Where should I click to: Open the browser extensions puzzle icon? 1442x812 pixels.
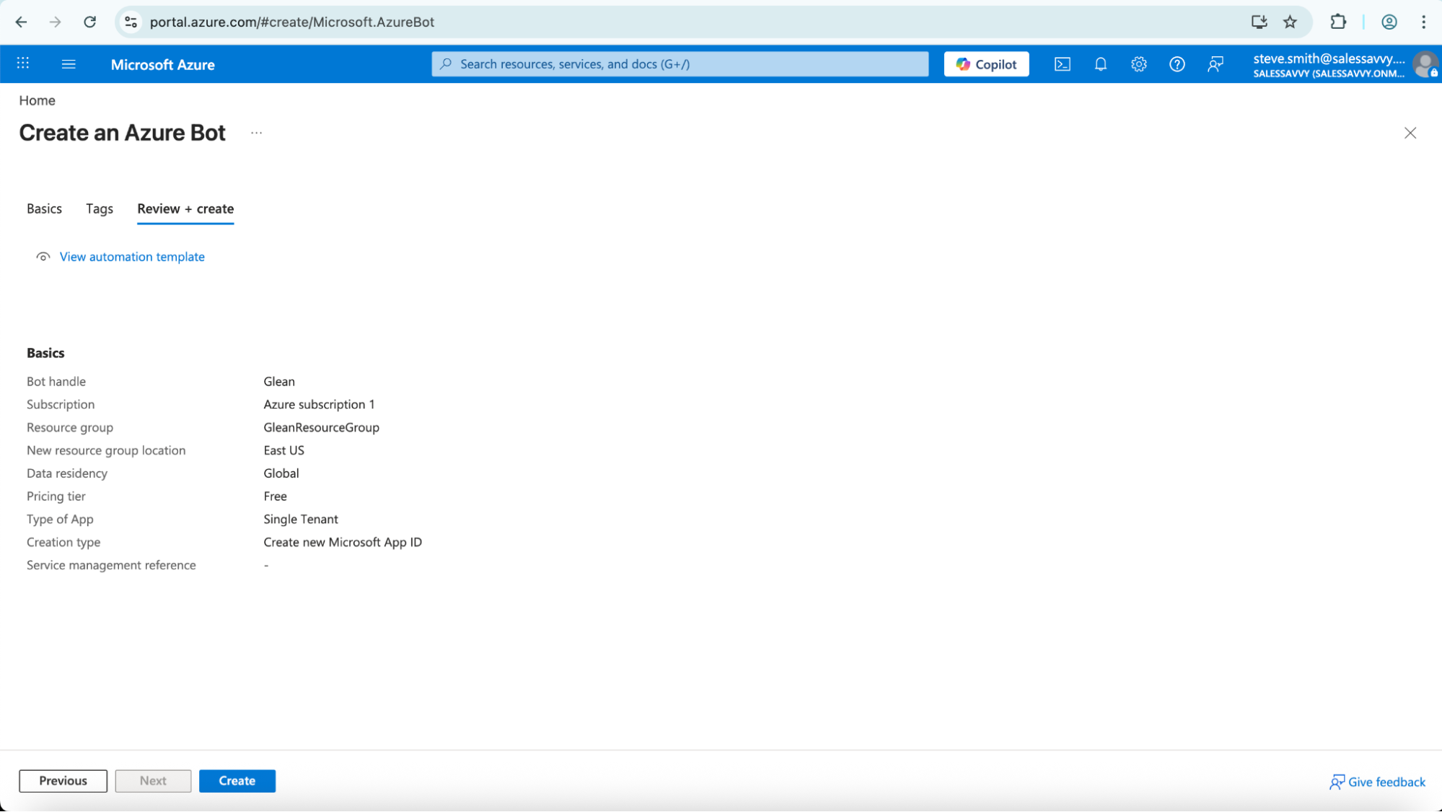pyautogui.click(x=1338, y=22)
